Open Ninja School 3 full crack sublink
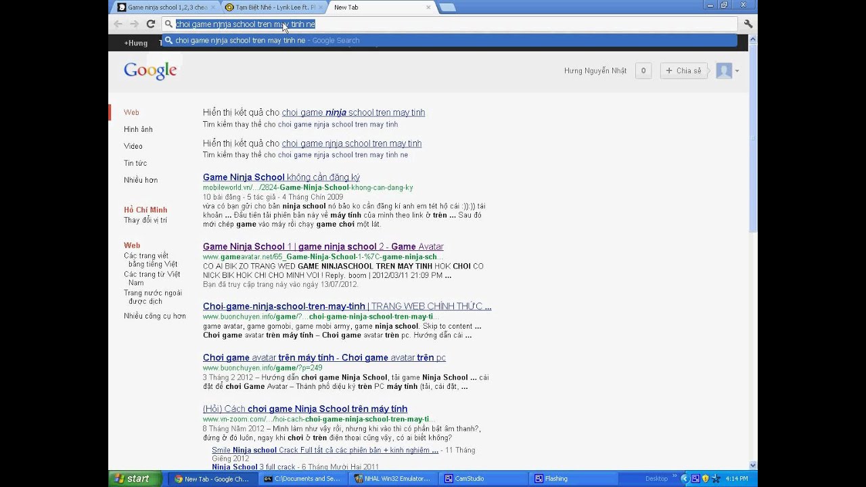This screenshot has height=487, width=866. point(254,467)
